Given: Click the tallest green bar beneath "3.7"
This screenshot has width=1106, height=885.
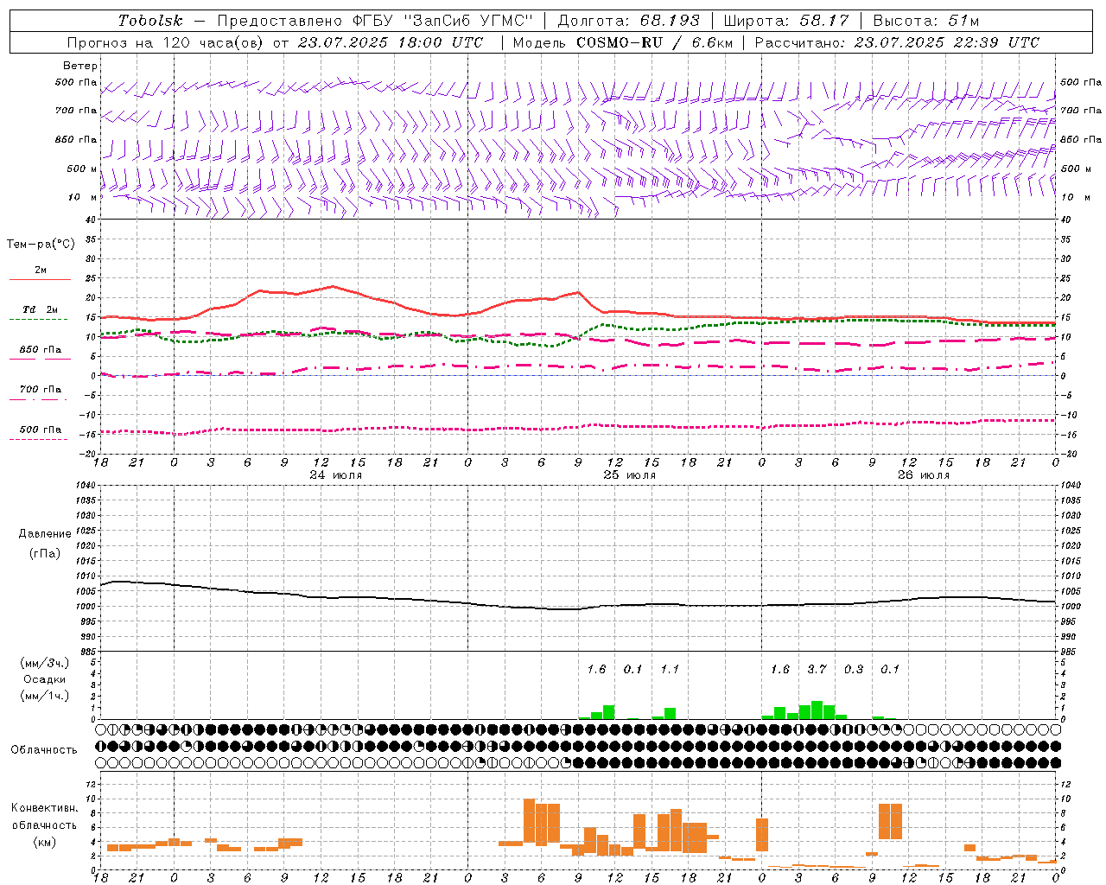Looking at the screenshot, I should (x=817, y=710).
